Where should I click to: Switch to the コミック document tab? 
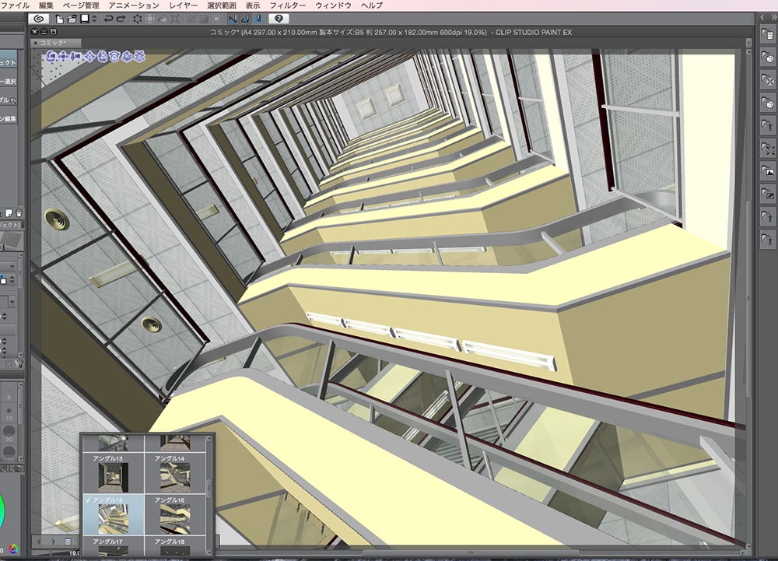tap(52, 43)
